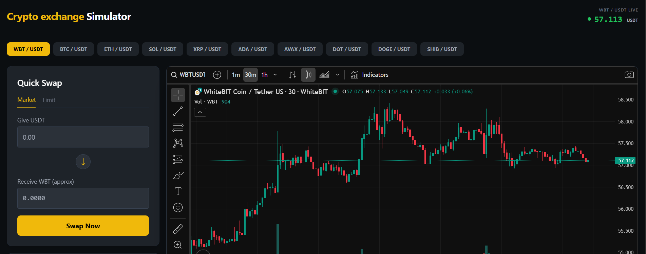Choose the AVAX / USDT pair
The image size is (646, 254).
pos(300,49)
